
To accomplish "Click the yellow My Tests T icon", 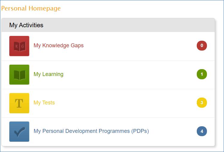I will [19, 103].
